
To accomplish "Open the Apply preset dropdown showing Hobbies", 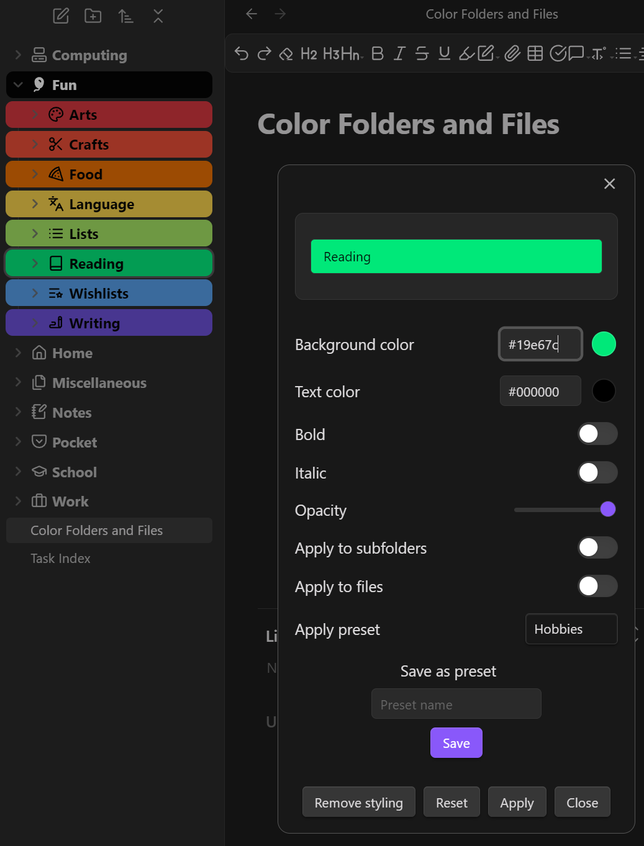I will (x=571, y=629).
